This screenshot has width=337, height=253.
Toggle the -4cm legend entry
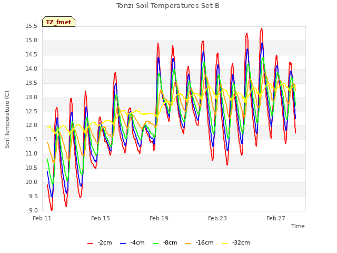(132, 243)
